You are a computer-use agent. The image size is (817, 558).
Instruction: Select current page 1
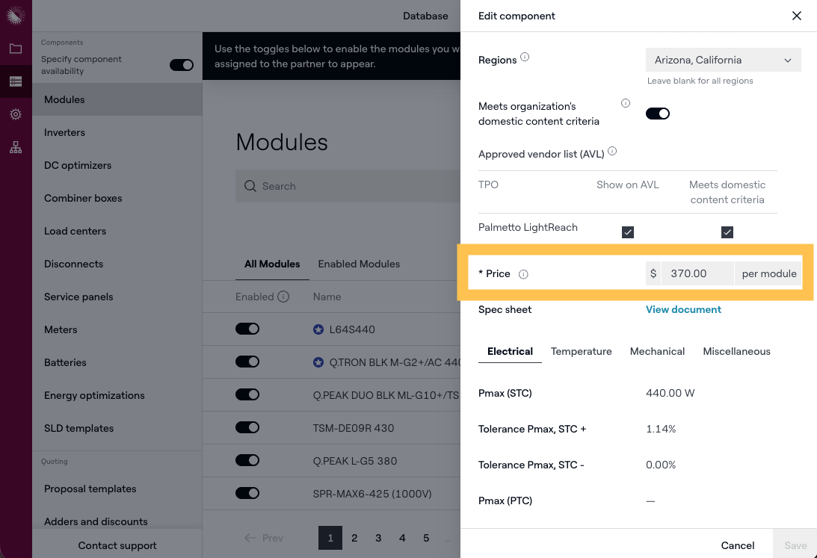(330, 538)
